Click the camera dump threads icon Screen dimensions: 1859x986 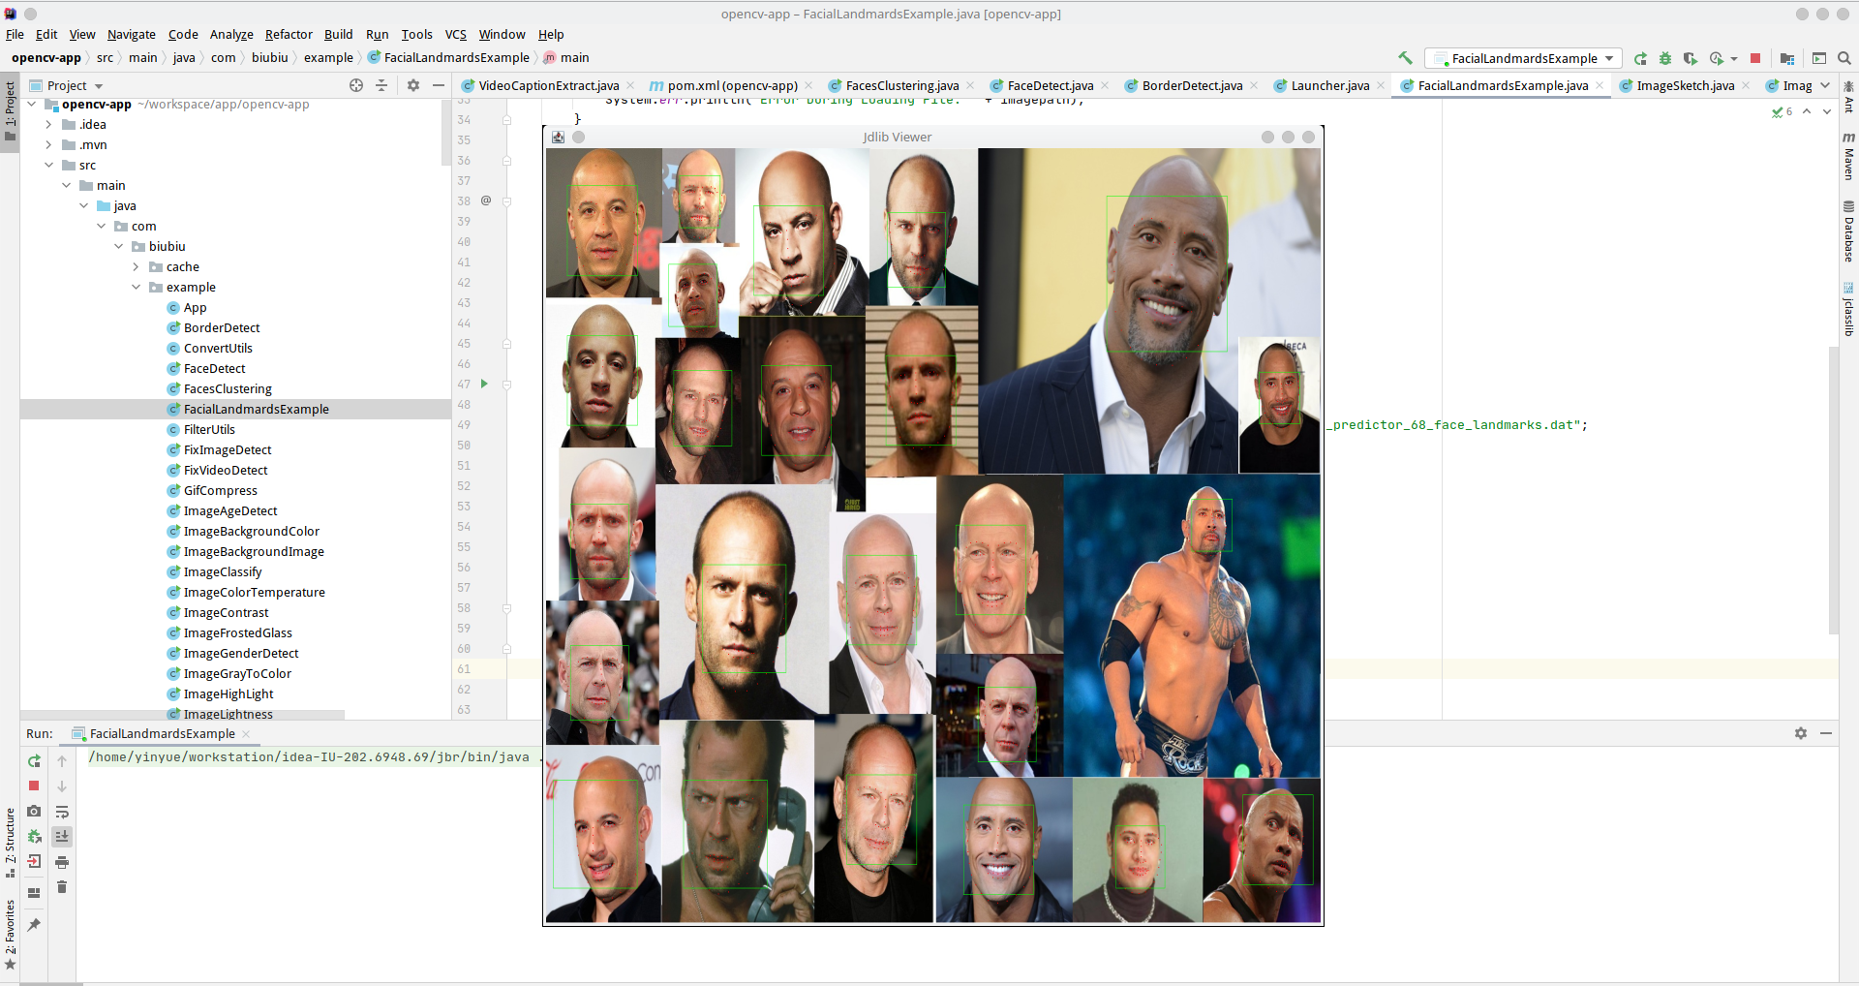tap(34, 811)
